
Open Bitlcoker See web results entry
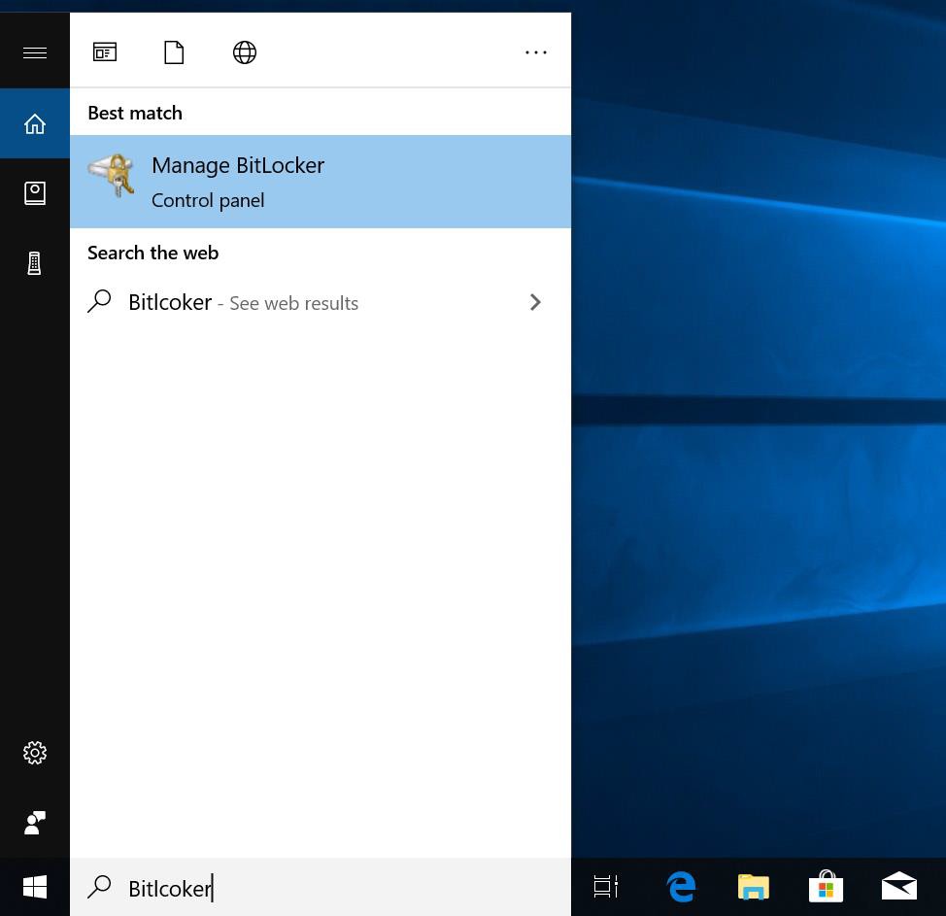(321, 302)
